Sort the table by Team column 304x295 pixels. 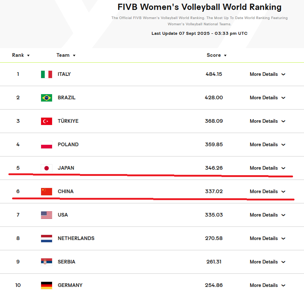66,55
